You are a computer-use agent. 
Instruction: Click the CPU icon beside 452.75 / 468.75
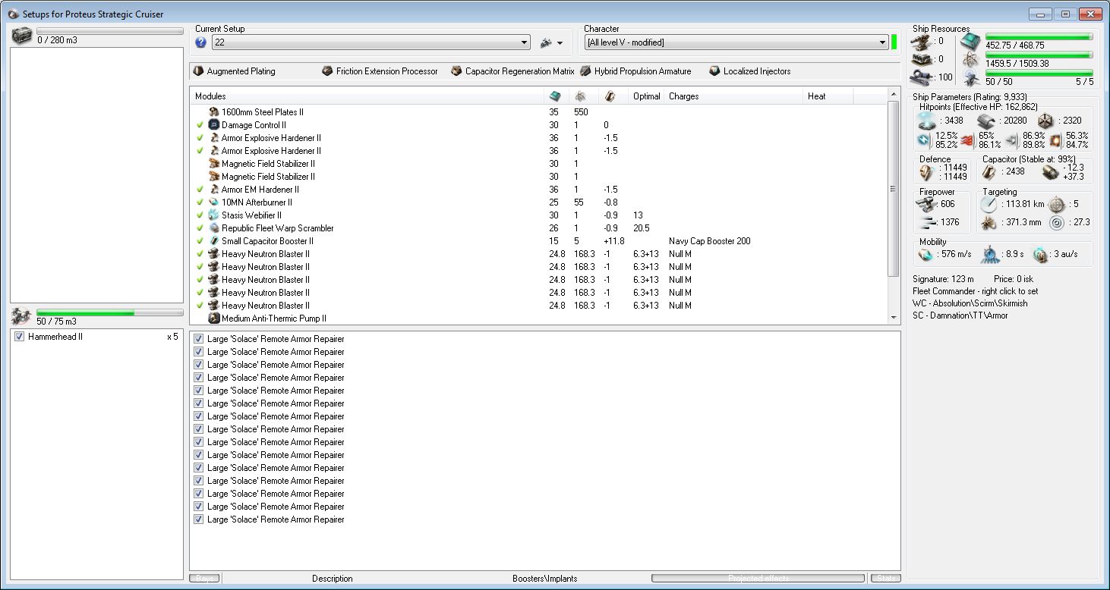pyautogui.click(x=970, y=40)
